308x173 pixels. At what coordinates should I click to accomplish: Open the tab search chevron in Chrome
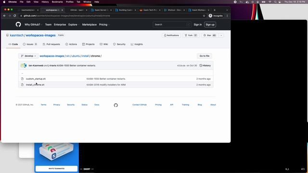pyautogui.click(x=227, y=10)
